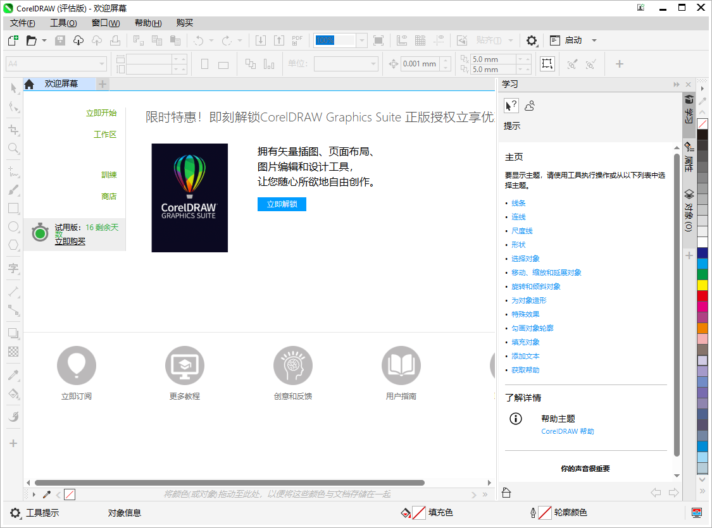Click the Get from cloud download icon
Viewport: 712px width, 528px height.
(x=78, y=40)
